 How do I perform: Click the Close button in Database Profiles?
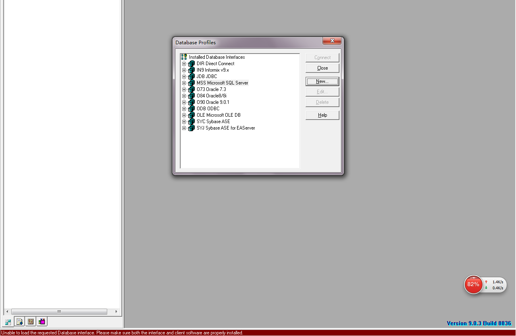pyautogui.click(x=322, y=68)
